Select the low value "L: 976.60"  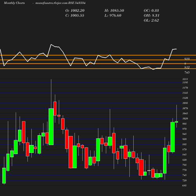click(x=113, y=16)
